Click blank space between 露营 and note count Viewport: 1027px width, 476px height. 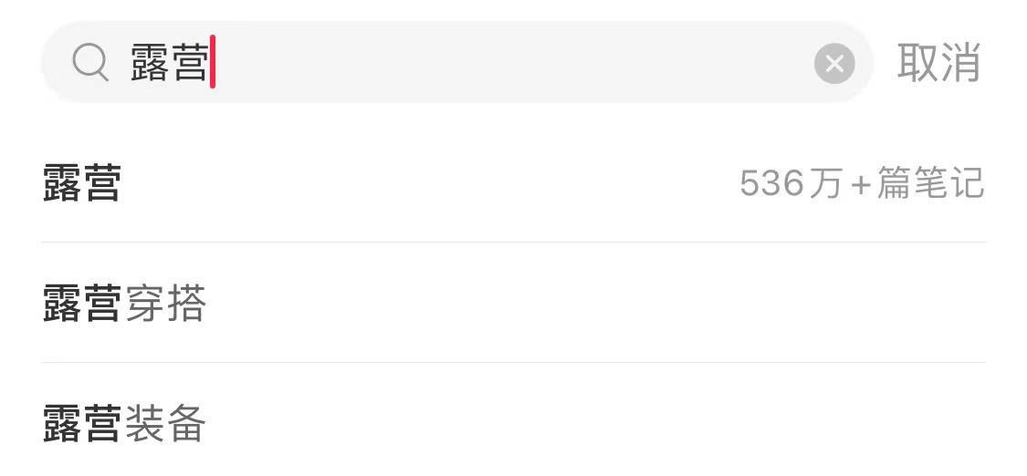(429, 183)
